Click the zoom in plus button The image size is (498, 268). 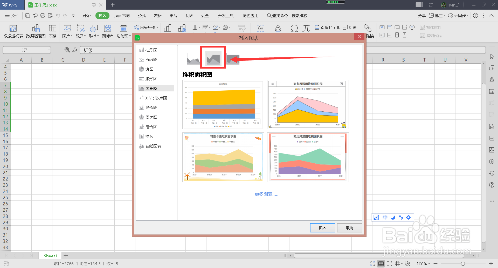(491, 264)
